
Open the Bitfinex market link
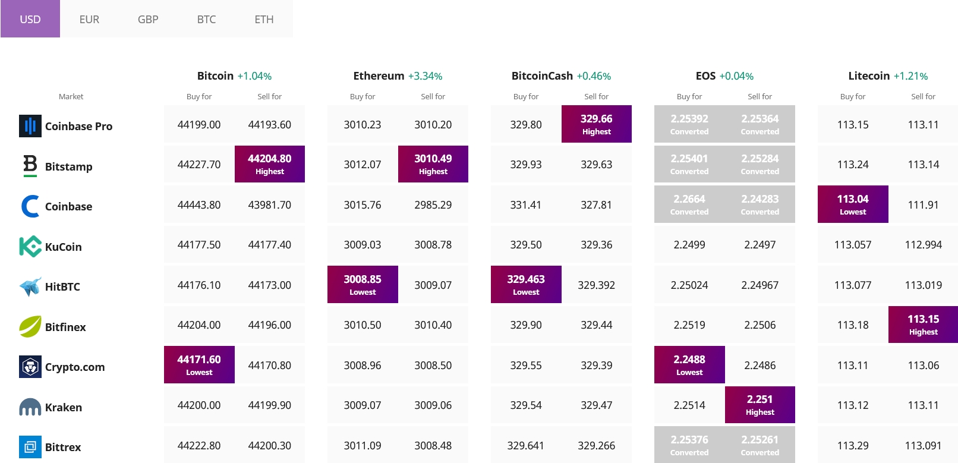65,327
